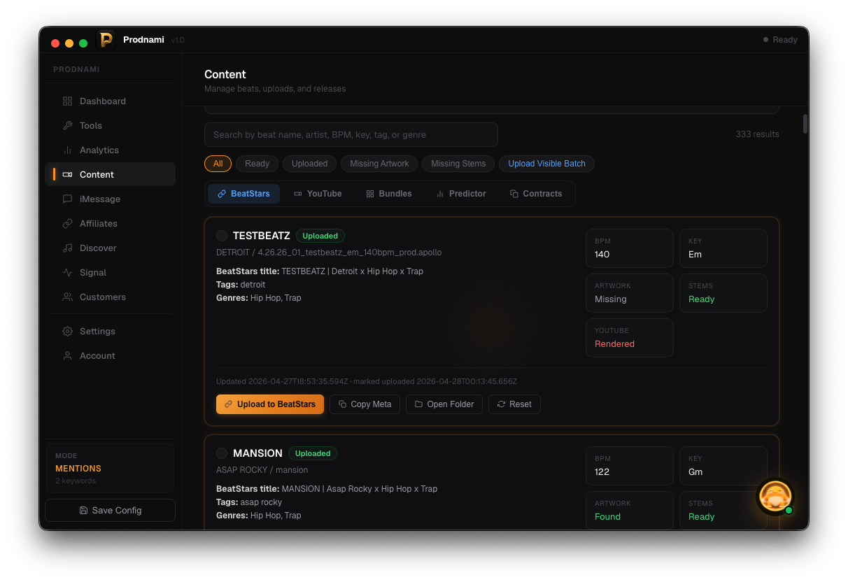
Task: Click the Settings gear icon in sidebar
Action: (67, 331)
